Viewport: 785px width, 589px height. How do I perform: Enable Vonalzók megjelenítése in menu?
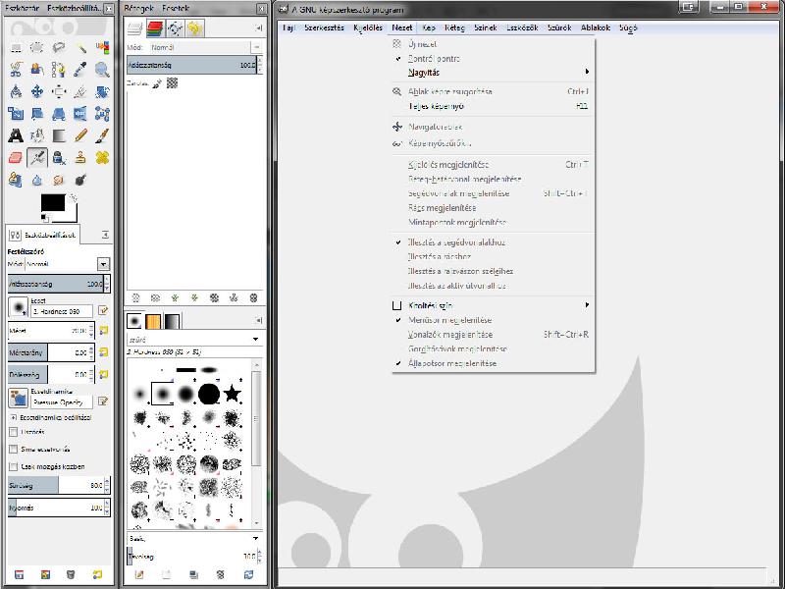(491, 335)
